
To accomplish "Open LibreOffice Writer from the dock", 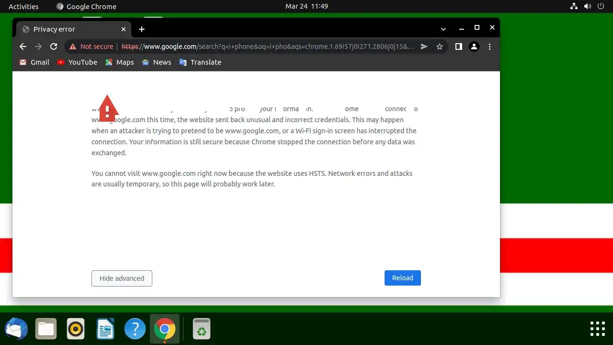I will (x=105, y=329).
